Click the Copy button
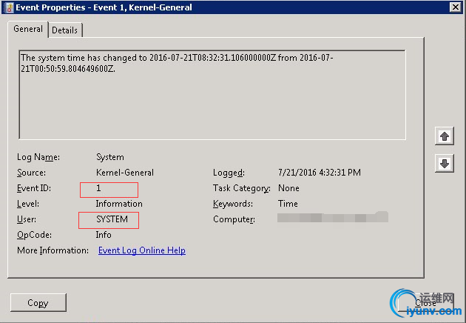The image size is (466, 323). [x=38, y=302]
